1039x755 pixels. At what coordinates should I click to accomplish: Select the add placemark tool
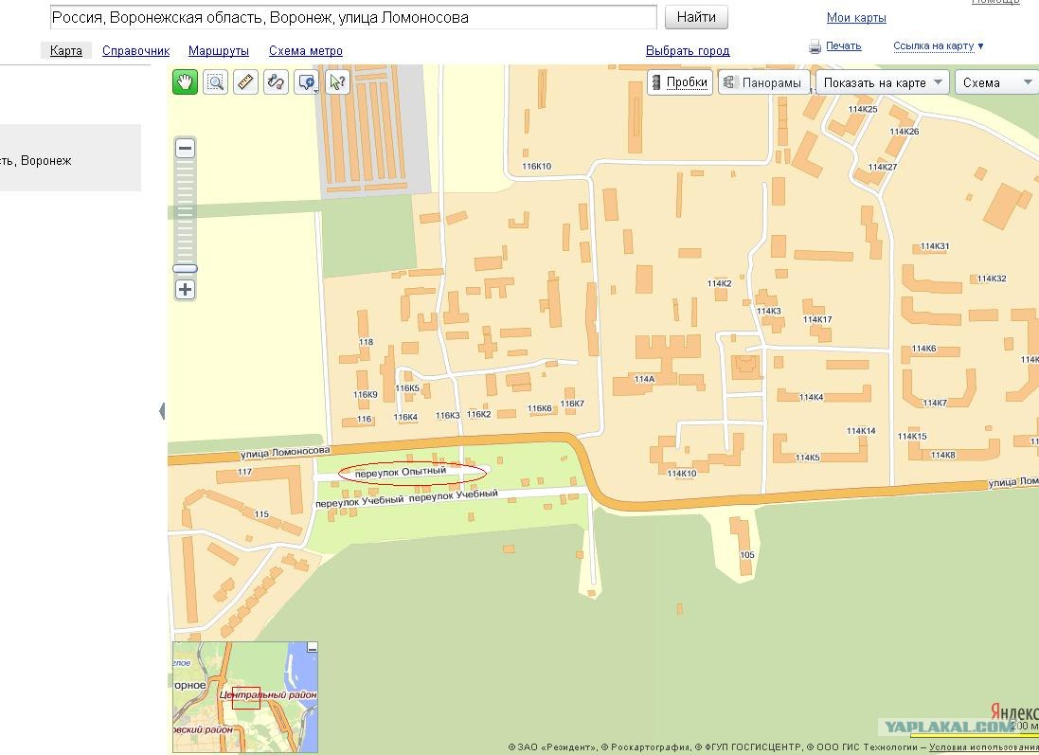[x=305, y=82]
